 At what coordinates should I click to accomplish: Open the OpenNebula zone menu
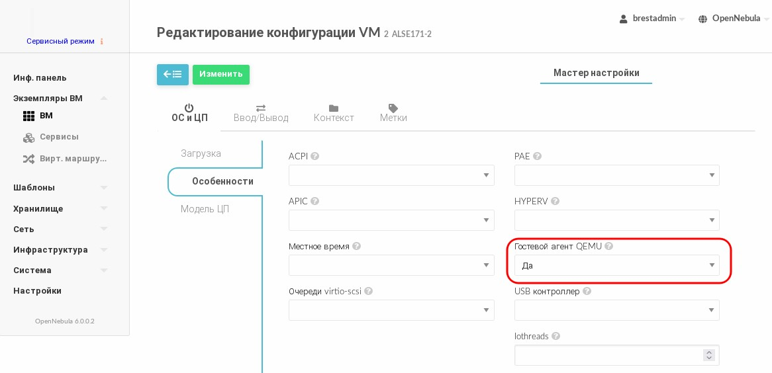[x=734, y=19]
